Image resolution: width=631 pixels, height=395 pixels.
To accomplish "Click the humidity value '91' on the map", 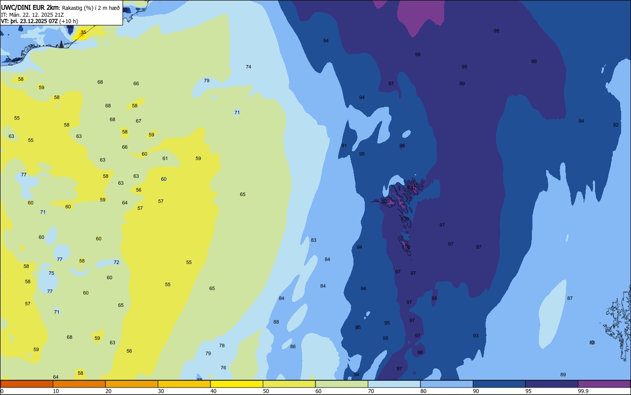I will tap(344, 146).
